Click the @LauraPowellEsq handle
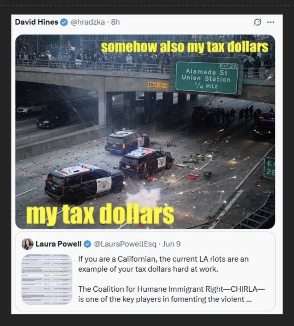Image resolution: width=294 pixels, height=326 pixels. click(125, 244)
